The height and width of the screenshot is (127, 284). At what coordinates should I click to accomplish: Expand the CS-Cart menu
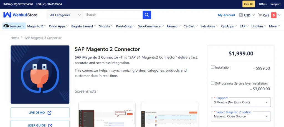tap(191, 26)
